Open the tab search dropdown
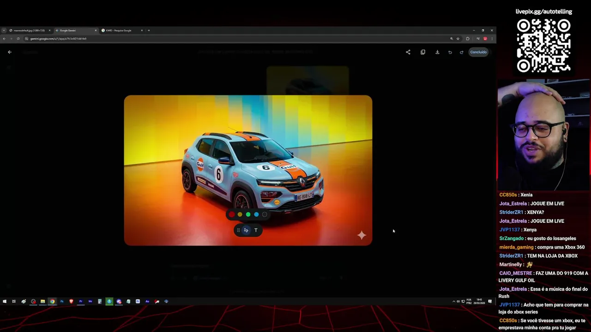591x332 pixels. click(x=4, y=30)
